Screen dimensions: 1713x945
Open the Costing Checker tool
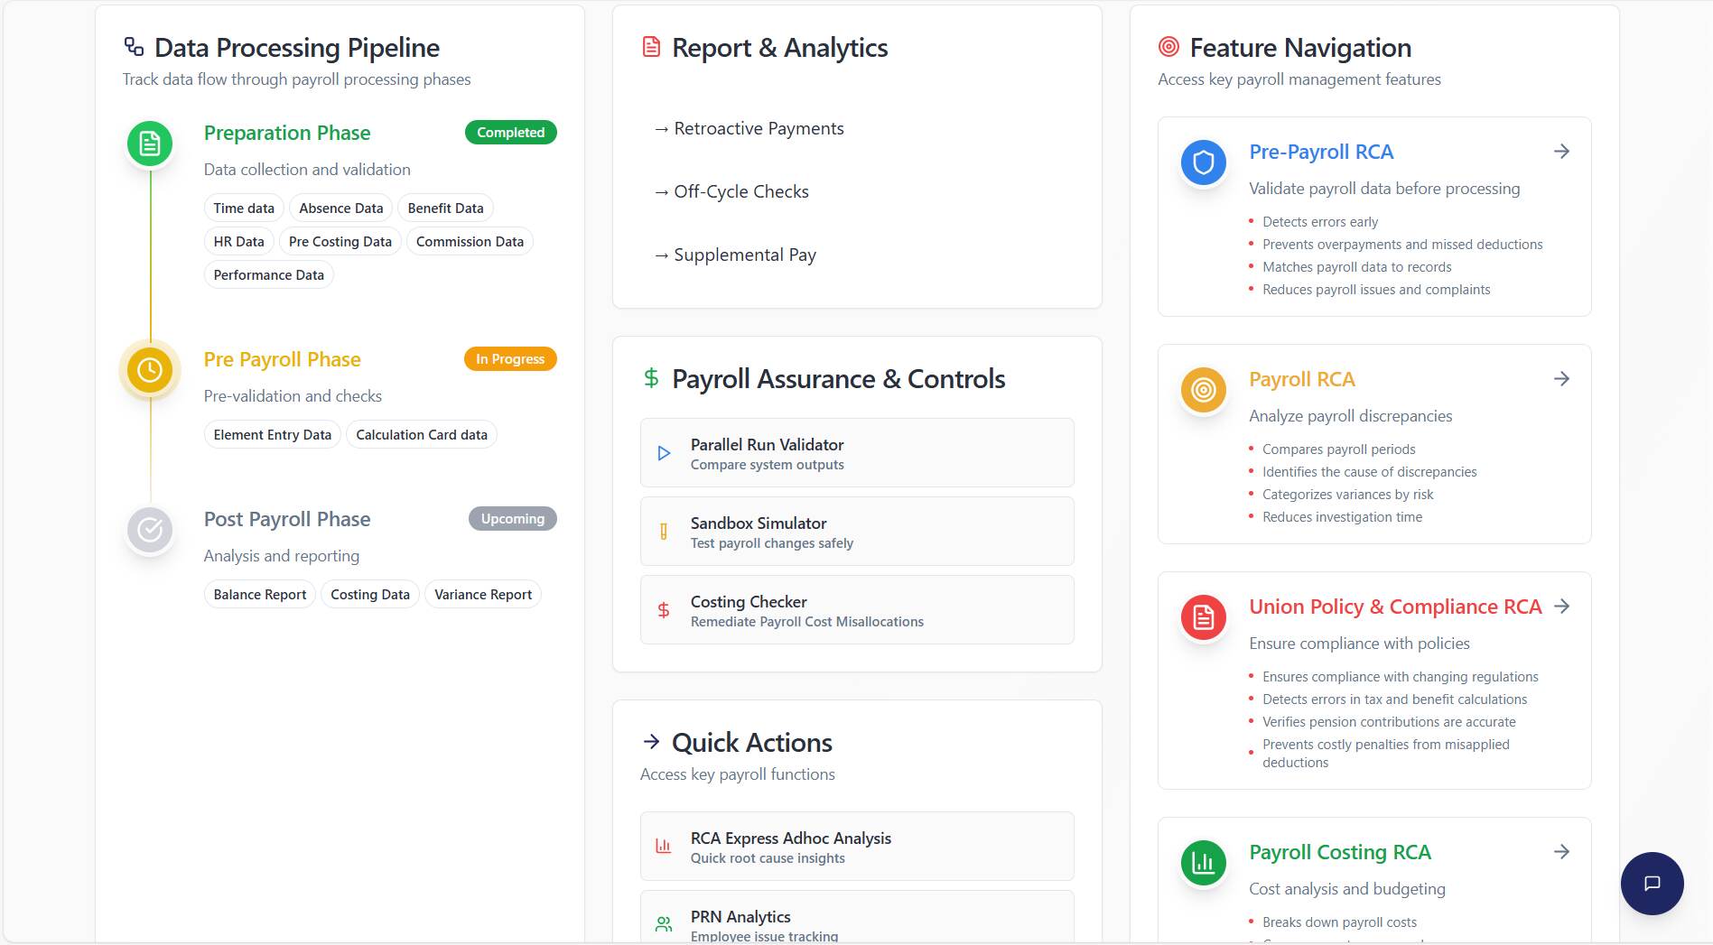(x=856, y=610)
